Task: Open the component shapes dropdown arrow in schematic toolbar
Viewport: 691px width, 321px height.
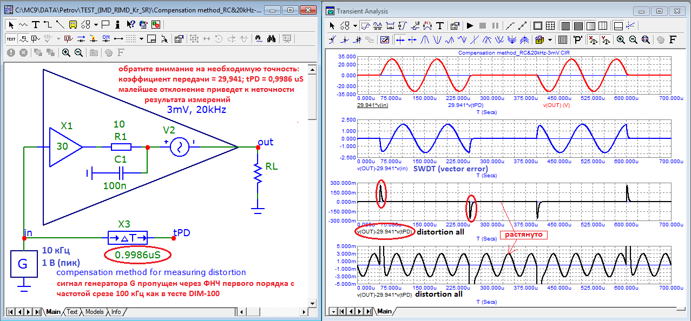Action: point(95,24)
